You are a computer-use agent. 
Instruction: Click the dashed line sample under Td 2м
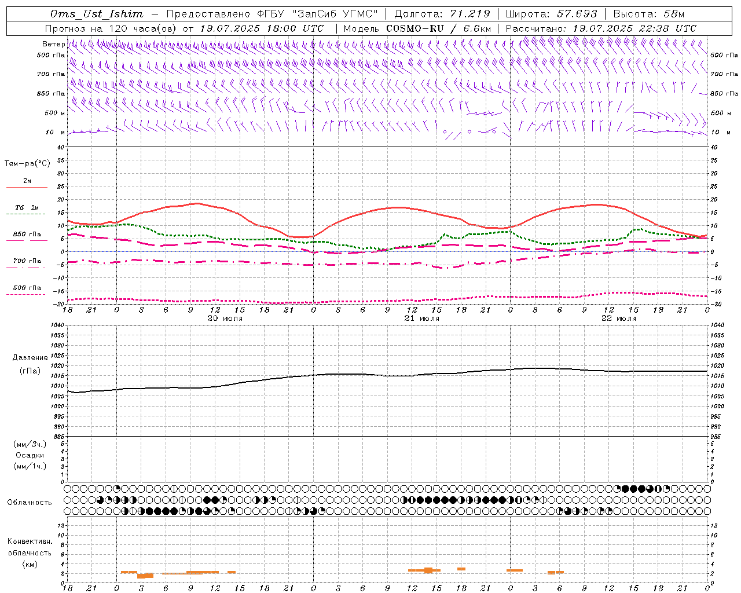[27, 214]
